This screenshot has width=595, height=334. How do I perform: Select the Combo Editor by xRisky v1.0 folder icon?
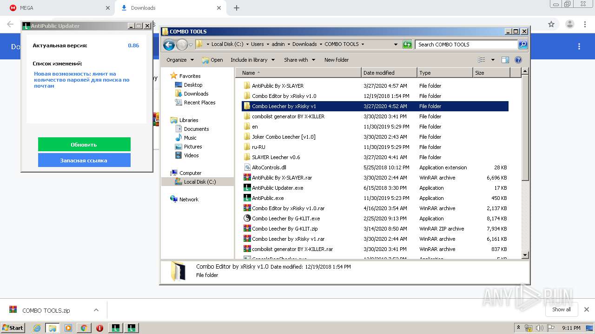point(247,96)
